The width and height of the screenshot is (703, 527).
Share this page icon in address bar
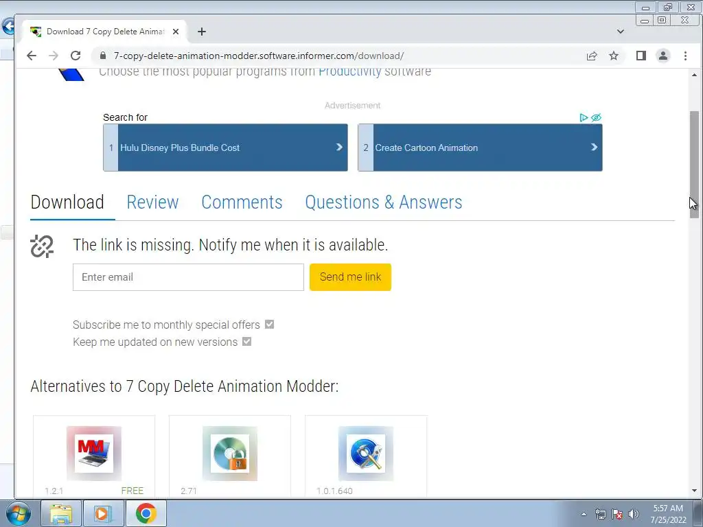(592, 56)
